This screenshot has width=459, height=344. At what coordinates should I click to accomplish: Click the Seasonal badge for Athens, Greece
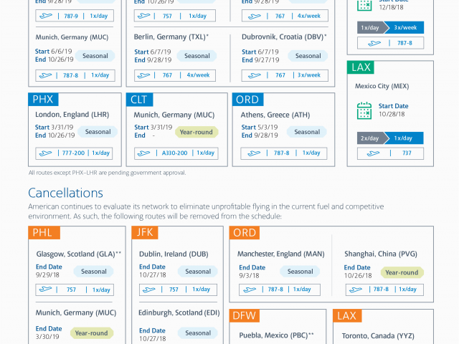click(307, 132)
